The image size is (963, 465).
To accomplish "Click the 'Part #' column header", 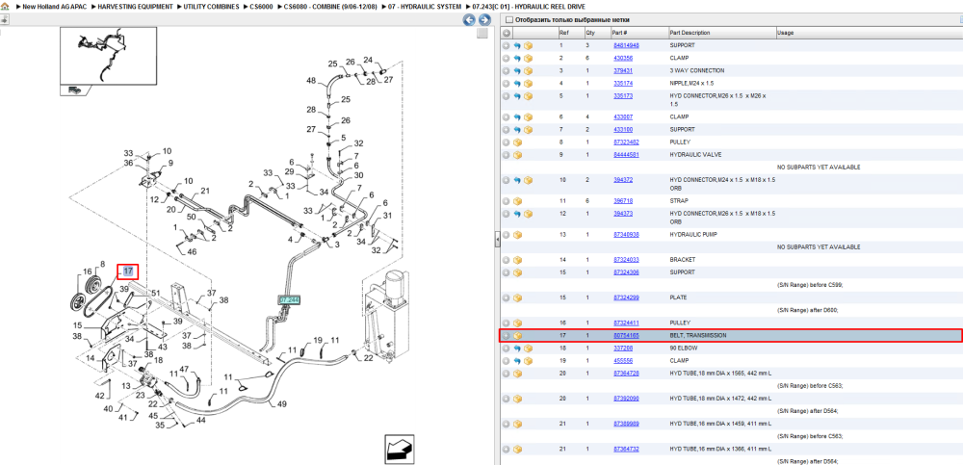I will pyautogui.click(x=619, y=33).
